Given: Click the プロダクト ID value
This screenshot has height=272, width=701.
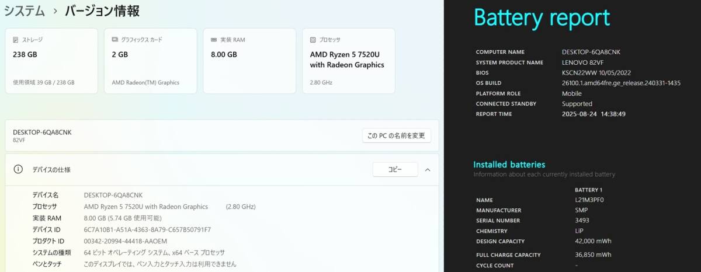Looking at the screenshot, I should tap(126, 241).
